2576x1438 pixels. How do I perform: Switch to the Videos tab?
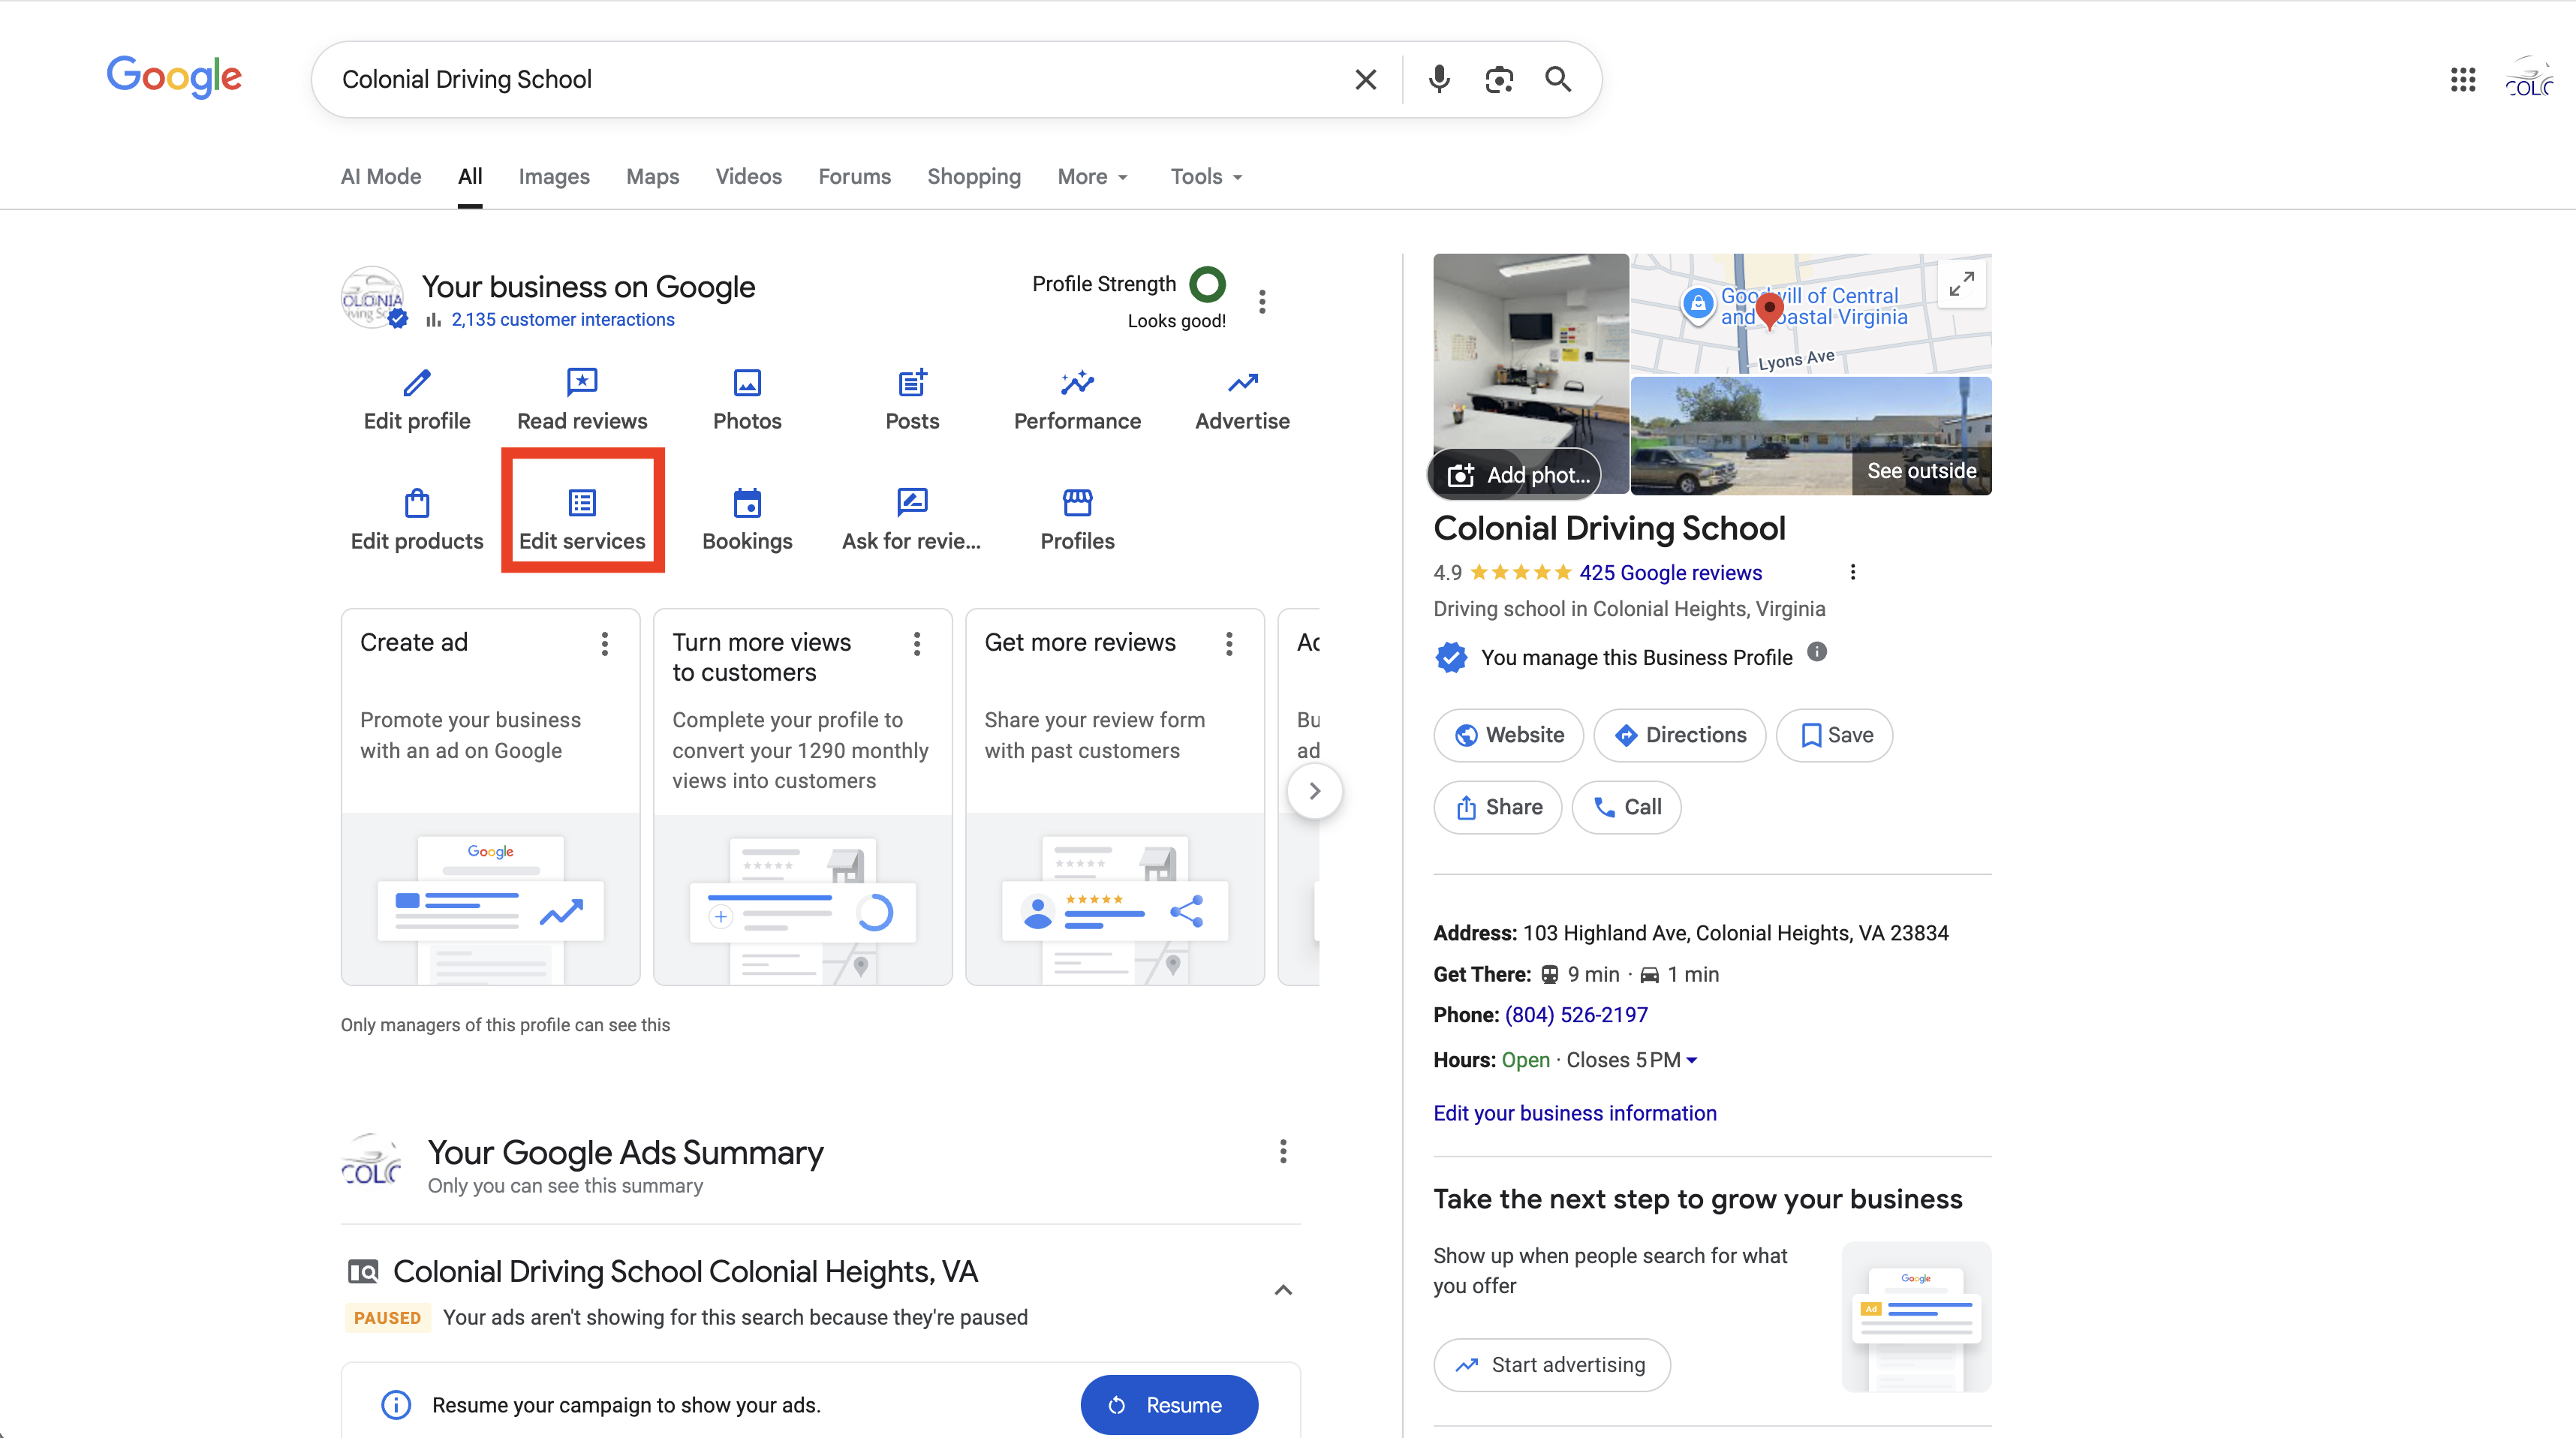pyautogui.click(x=749, y=176)
